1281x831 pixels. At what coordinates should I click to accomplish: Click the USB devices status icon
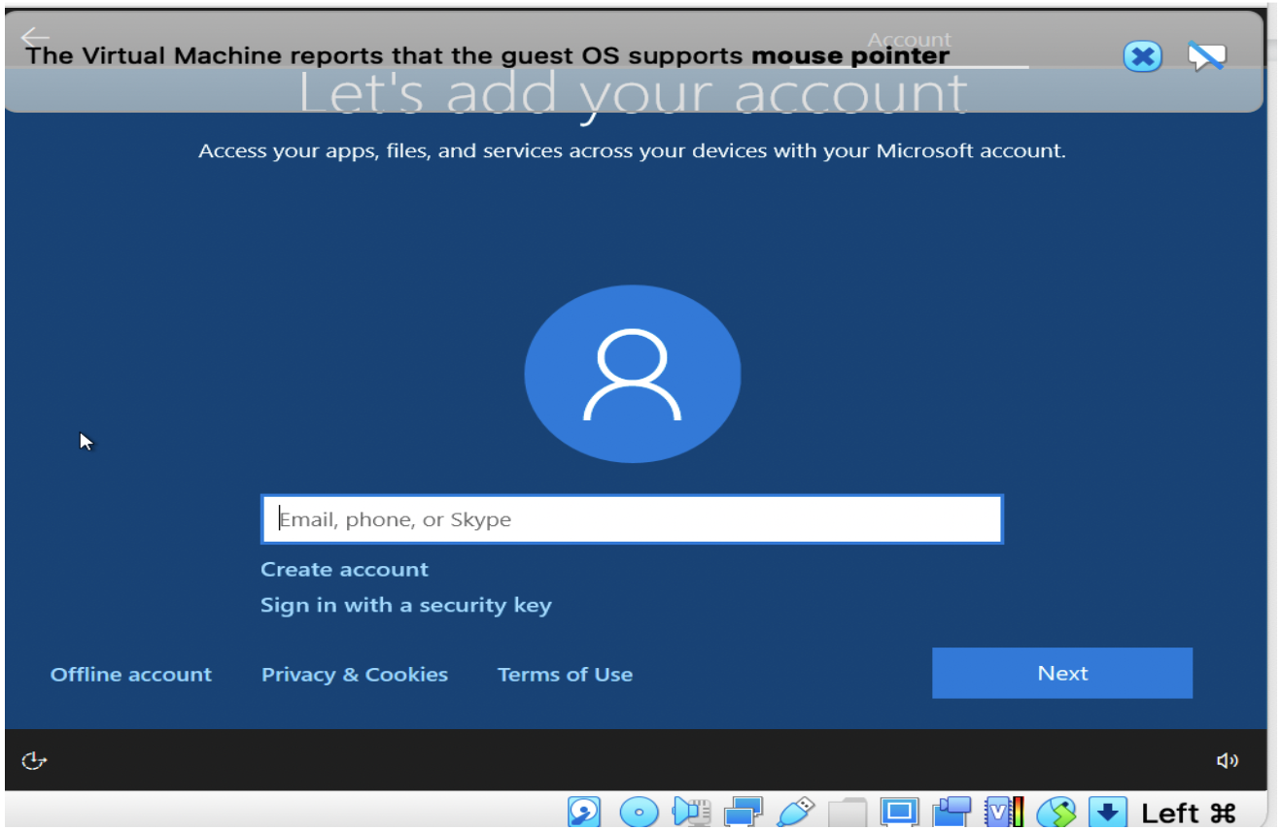[x=796, y=812]
